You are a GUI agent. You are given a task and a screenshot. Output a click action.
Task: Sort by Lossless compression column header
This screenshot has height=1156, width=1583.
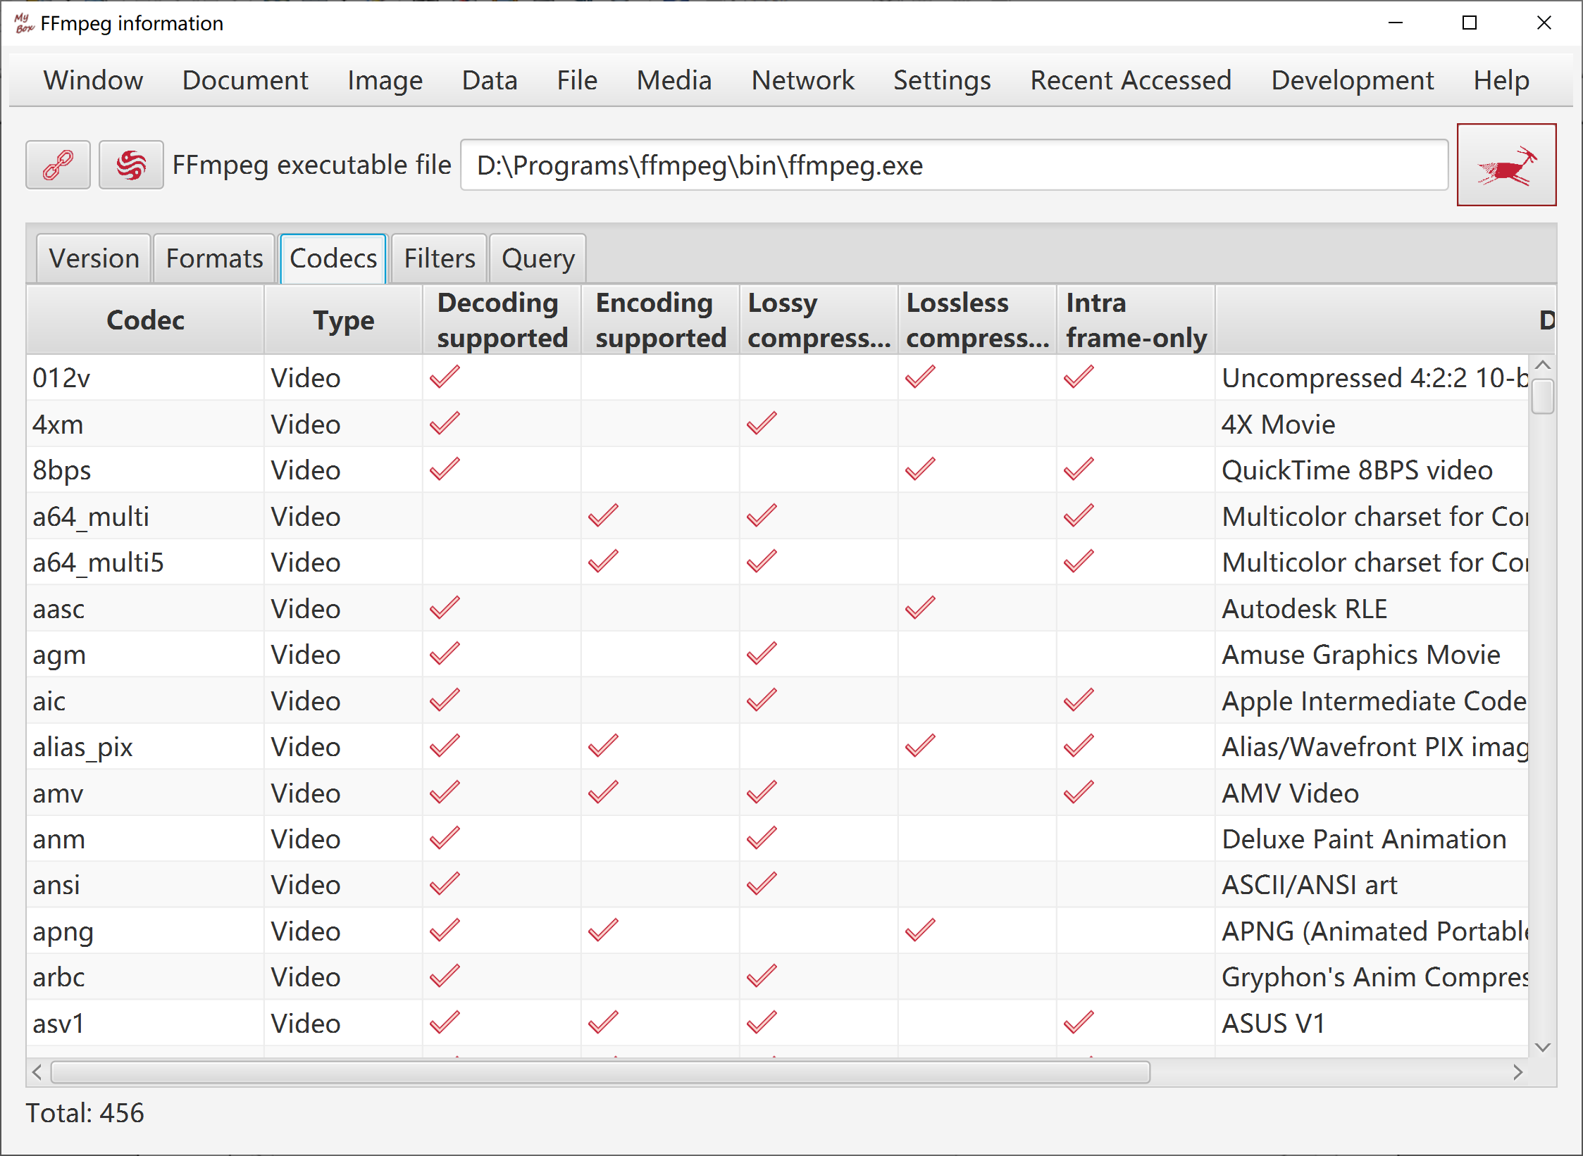(x=977, y=320)
